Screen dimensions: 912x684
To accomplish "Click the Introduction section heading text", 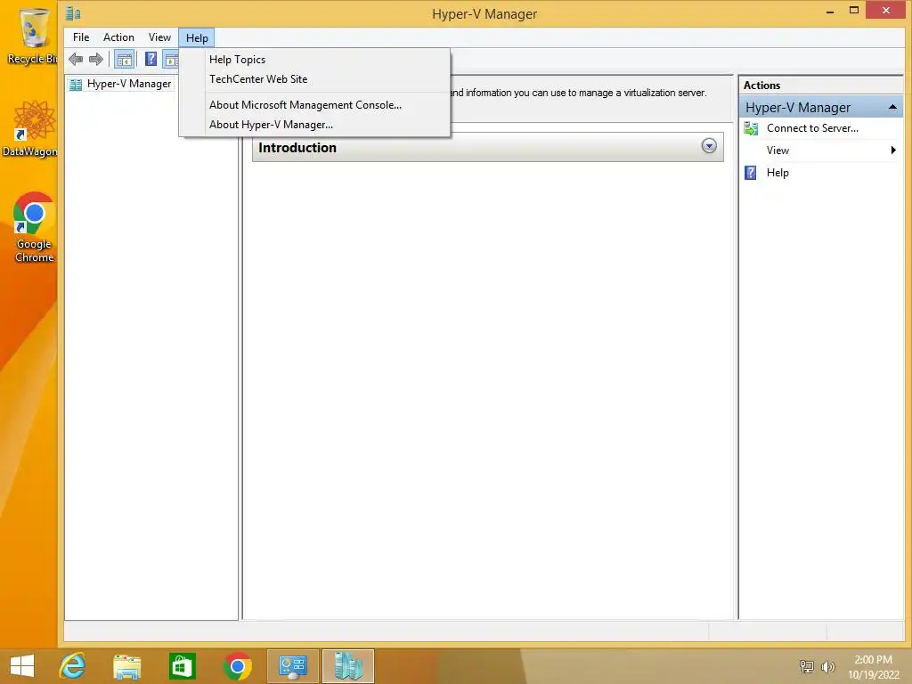I will [297, 148].
